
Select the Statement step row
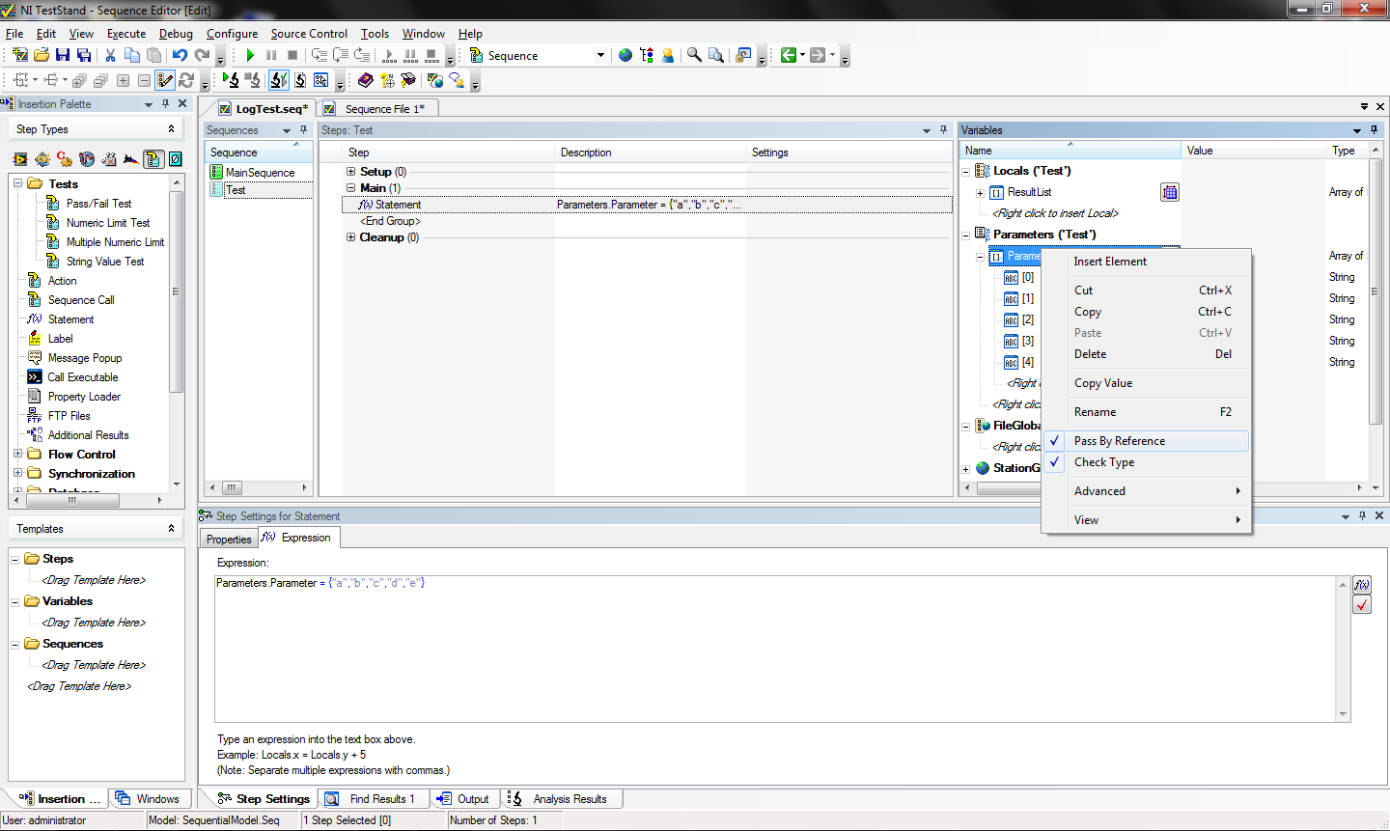(647, 205)
